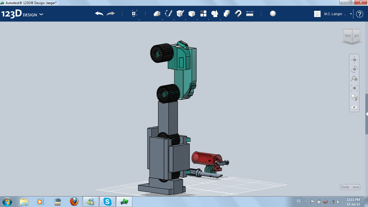The height and width of the screenshot is (207, 368).
Task: Click the RIGHT face of view cube
Action: 348,36
